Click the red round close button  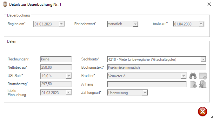[203, 112]
